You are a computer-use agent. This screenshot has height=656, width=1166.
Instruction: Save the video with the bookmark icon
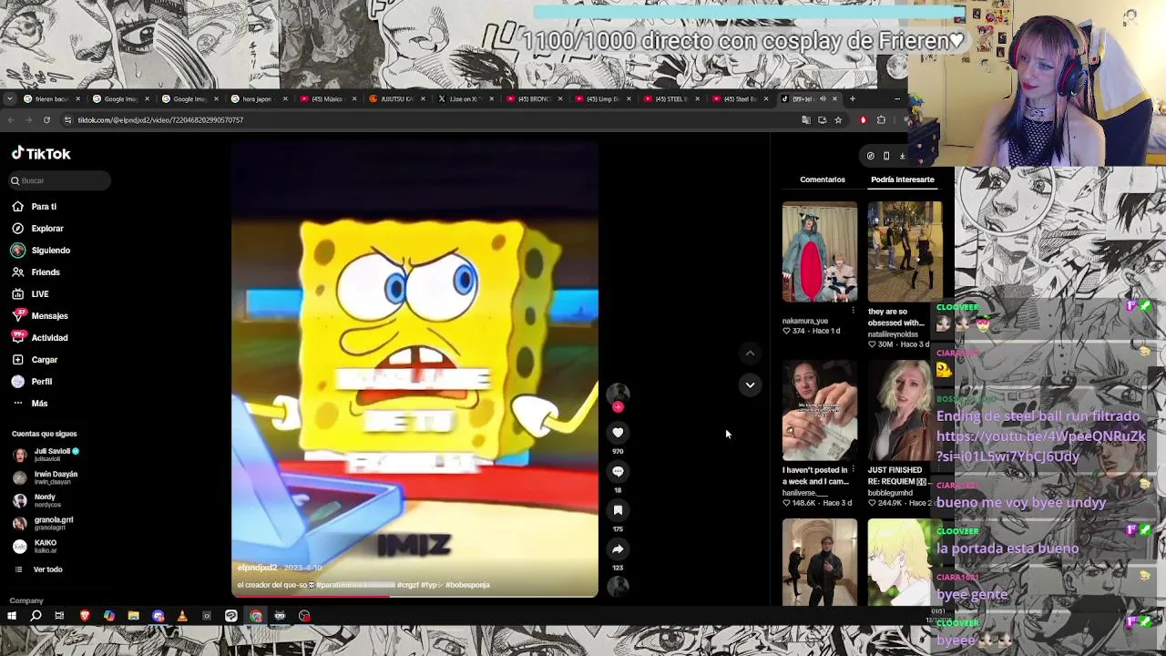[618, 510]
